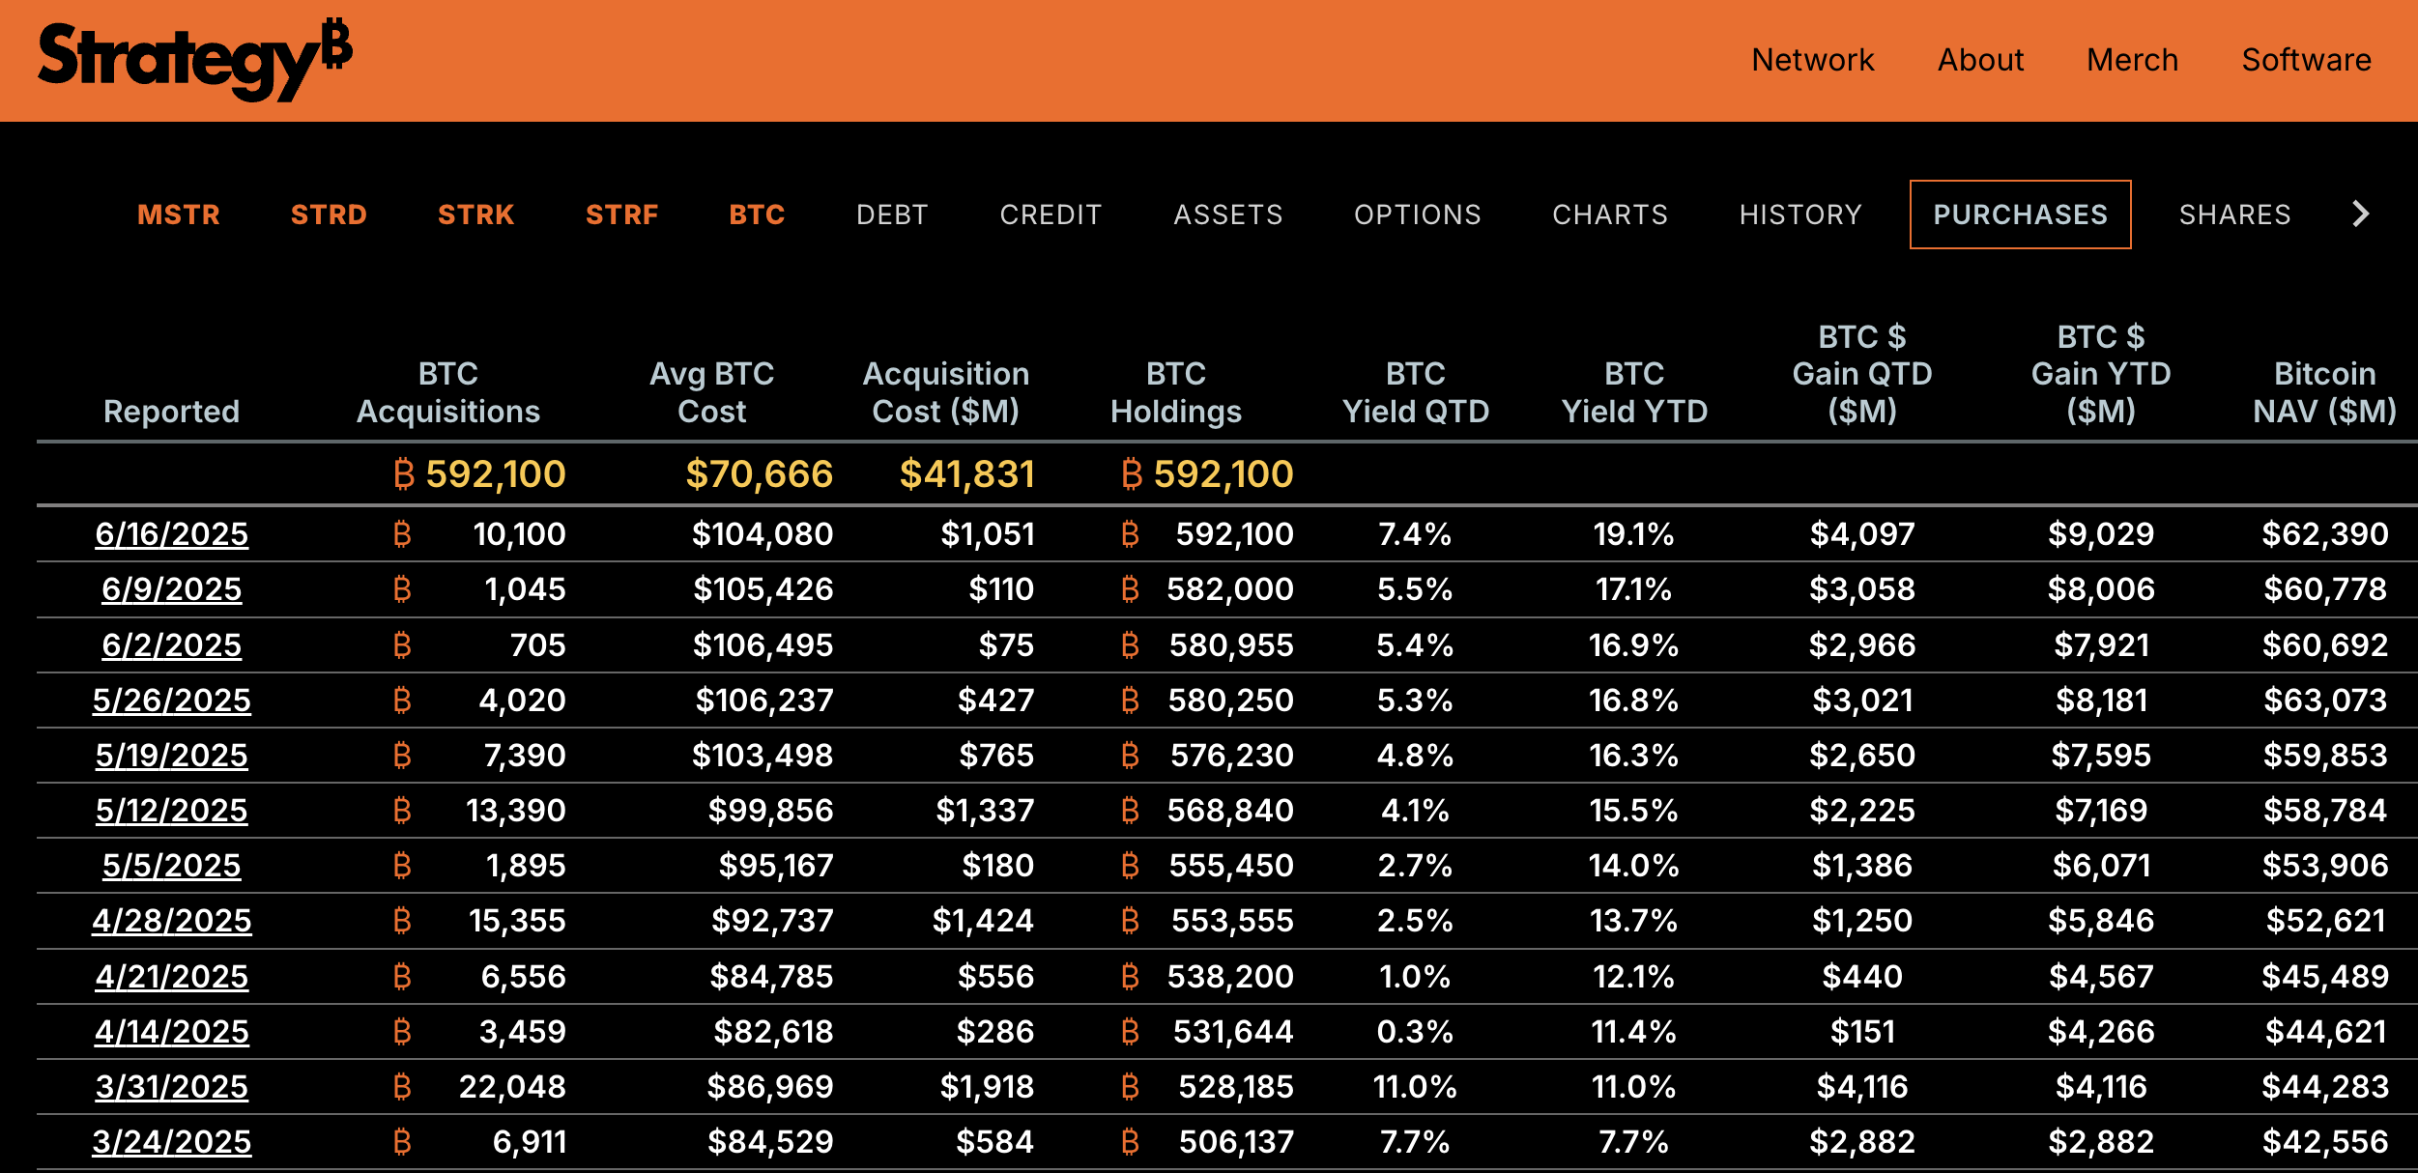Click Bitcoin icon beside 10,100 acquisitions

point(402,534)
